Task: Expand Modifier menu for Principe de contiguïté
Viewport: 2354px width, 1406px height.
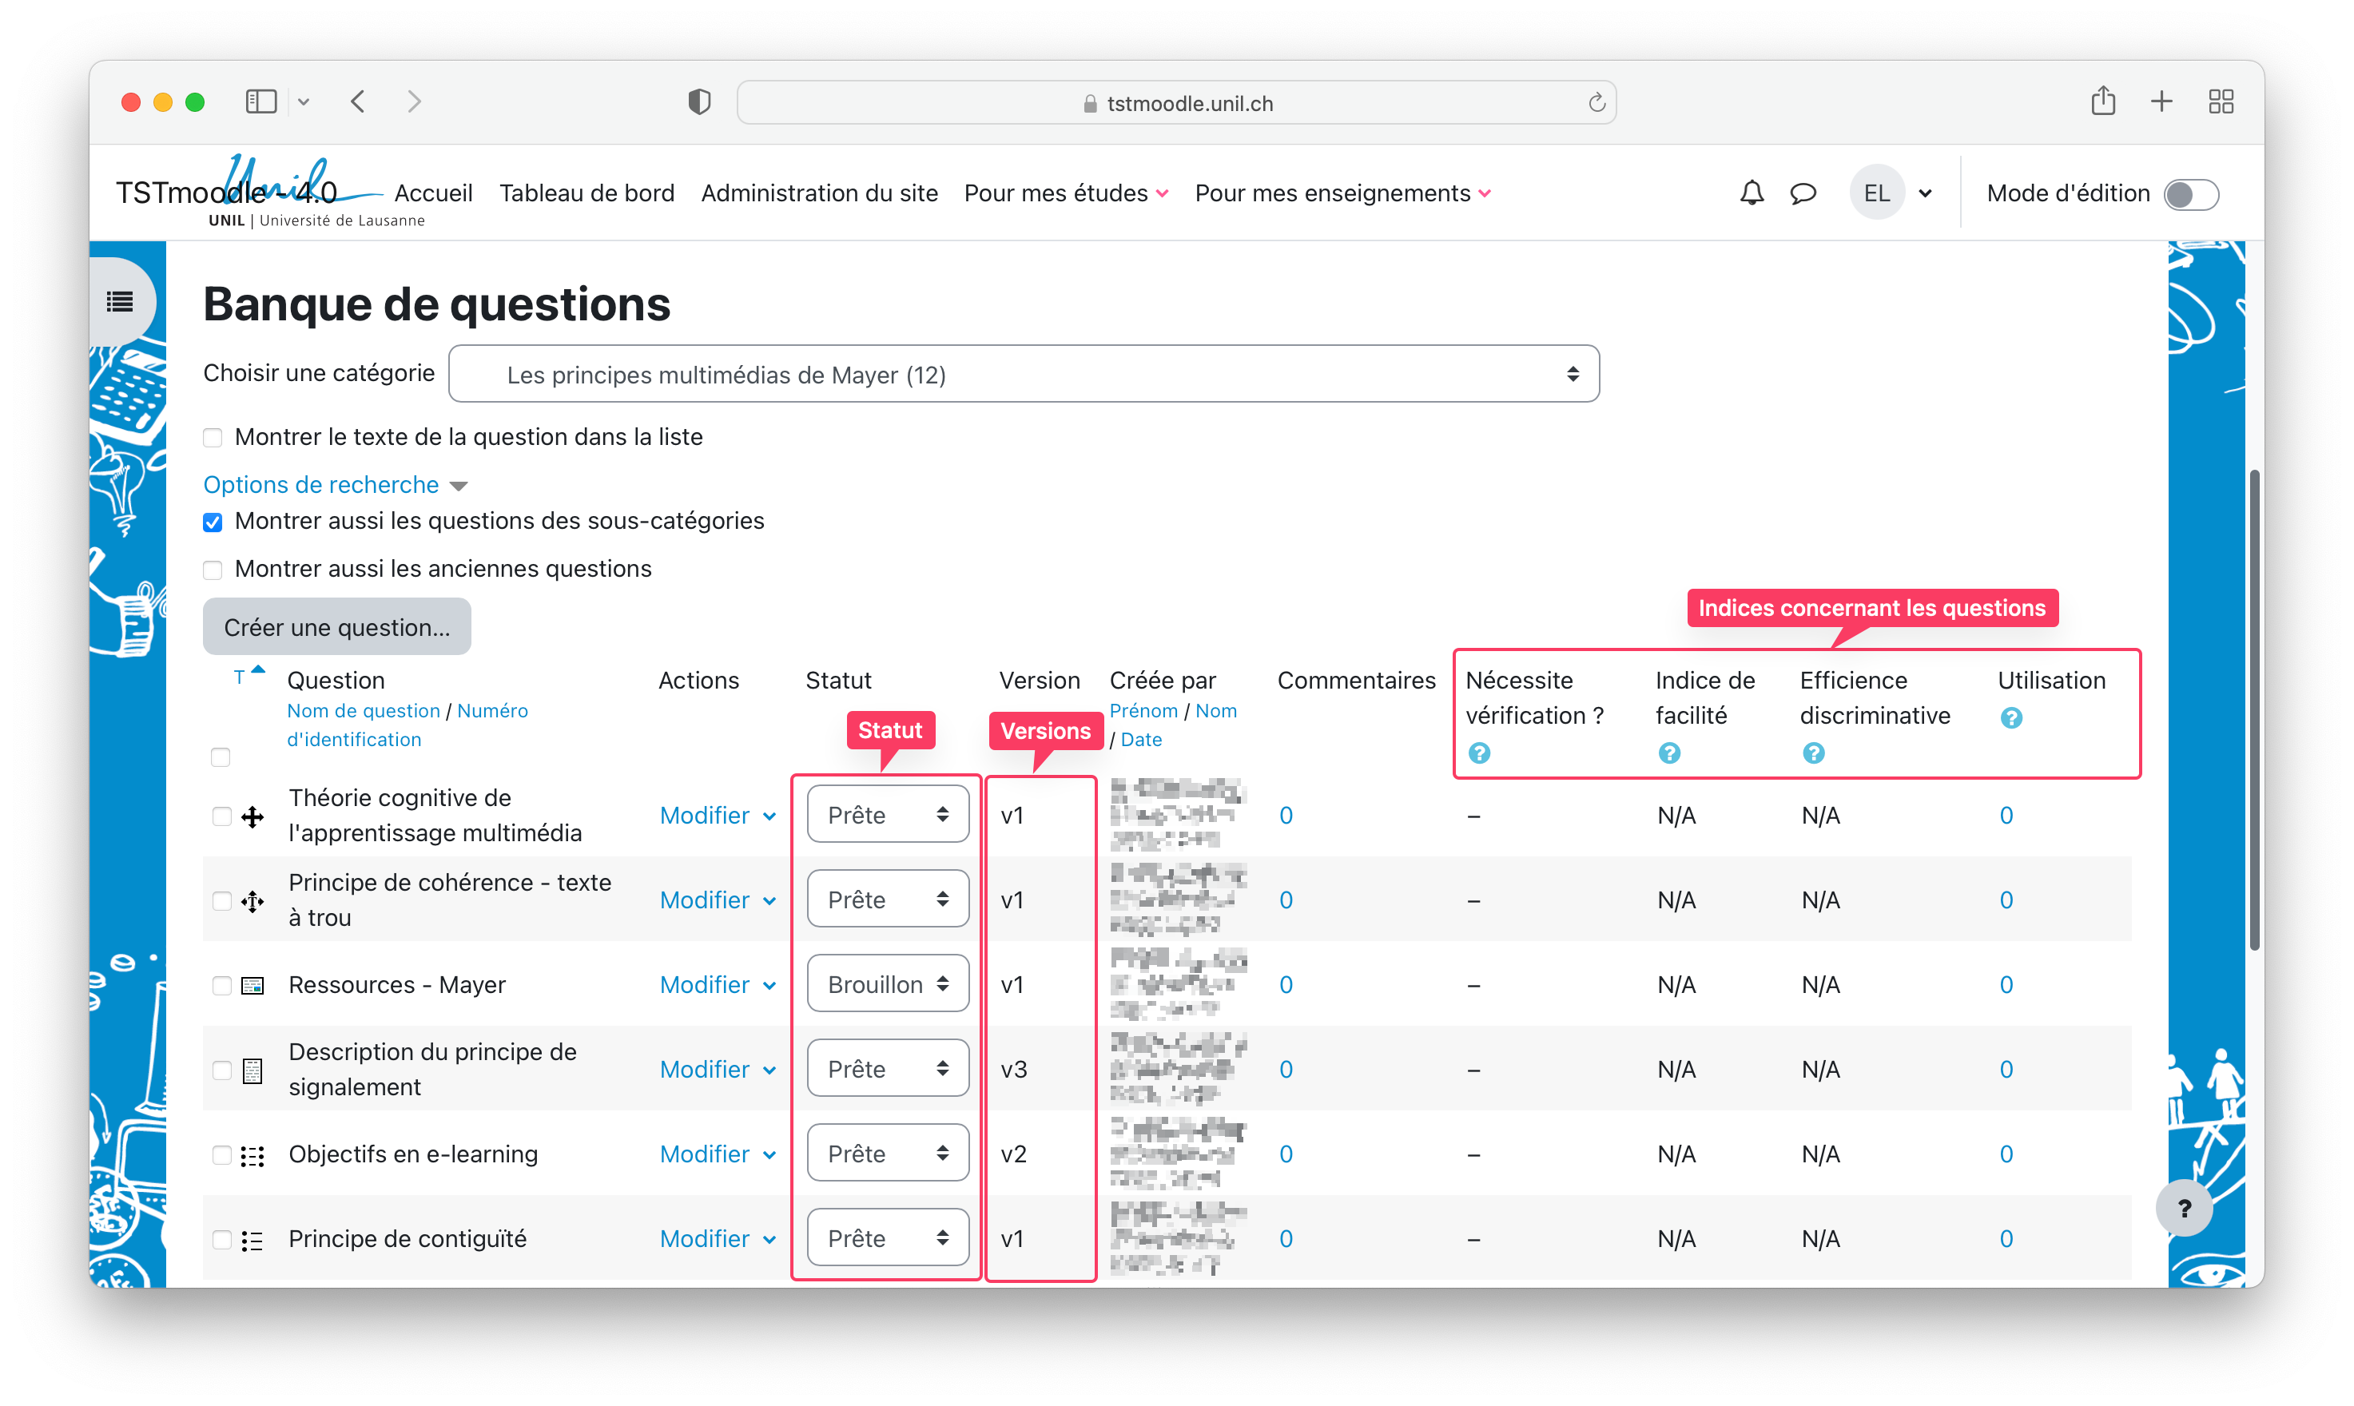Action: point(718,1238)
